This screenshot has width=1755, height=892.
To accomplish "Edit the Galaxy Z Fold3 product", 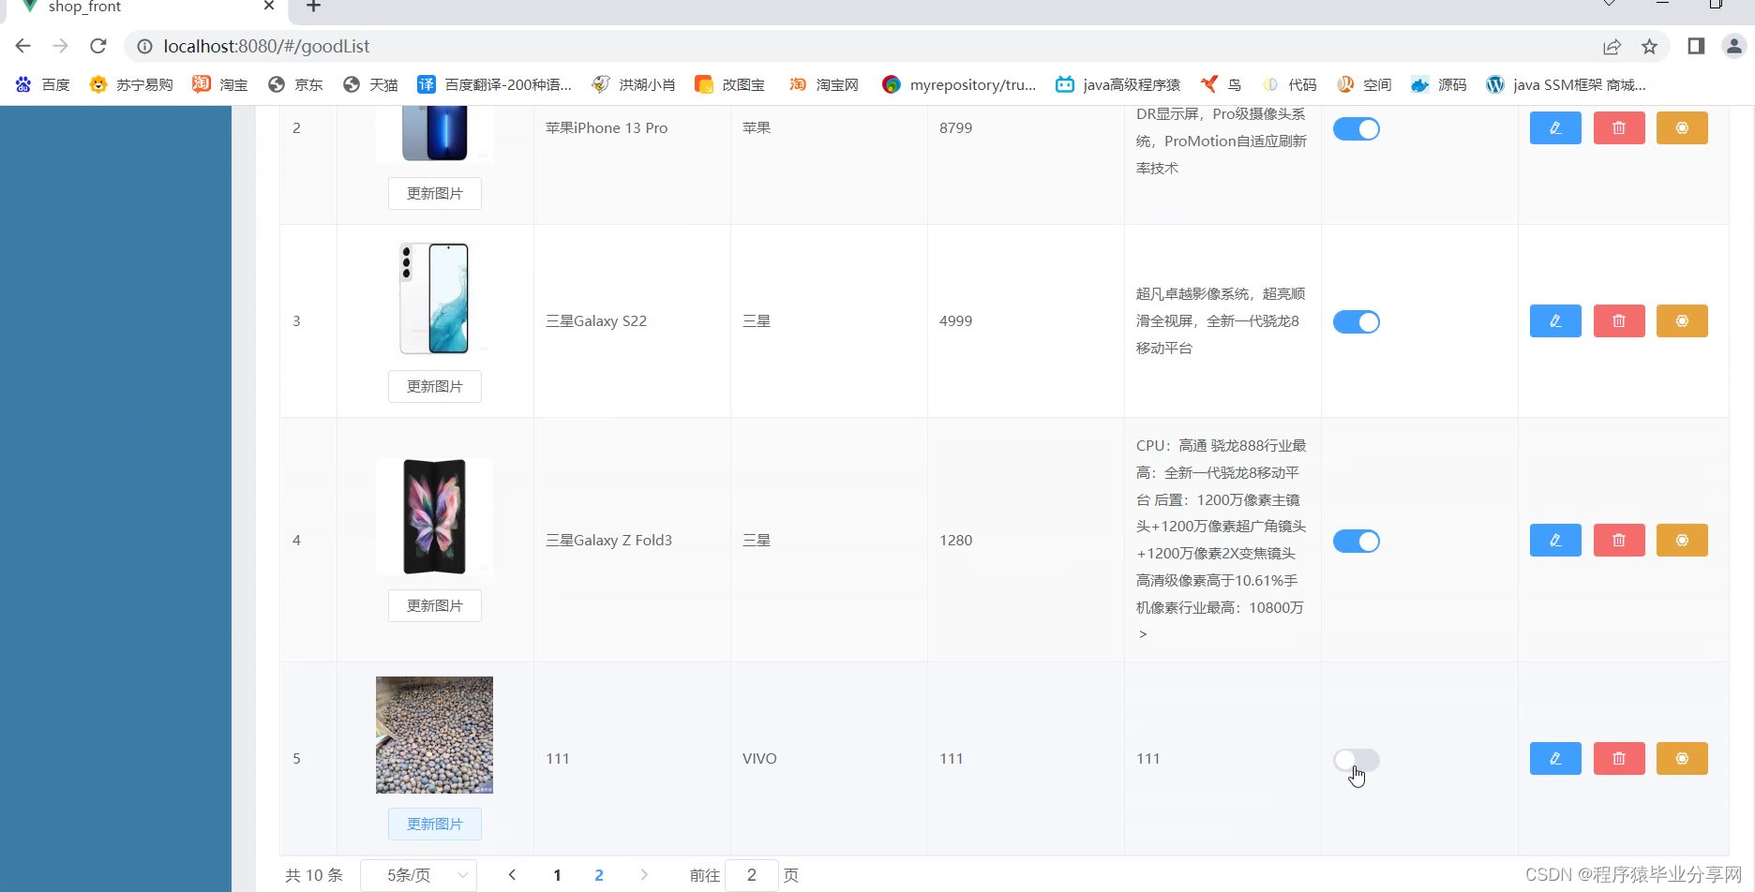I will tap(1555, 541).
